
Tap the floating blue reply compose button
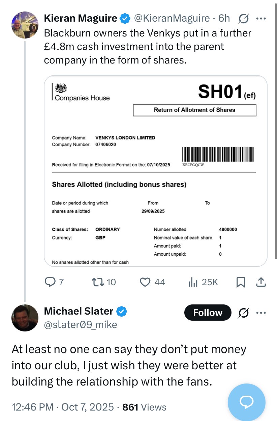pos(246,402)
